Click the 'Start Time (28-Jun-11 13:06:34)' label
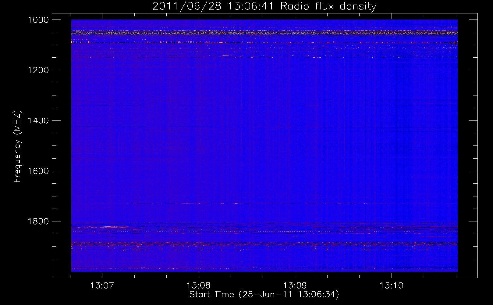 pos(264,295)
